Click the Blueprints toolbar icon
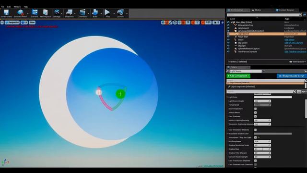The height and width of the screenshot is (173, 307). [69, 12]
